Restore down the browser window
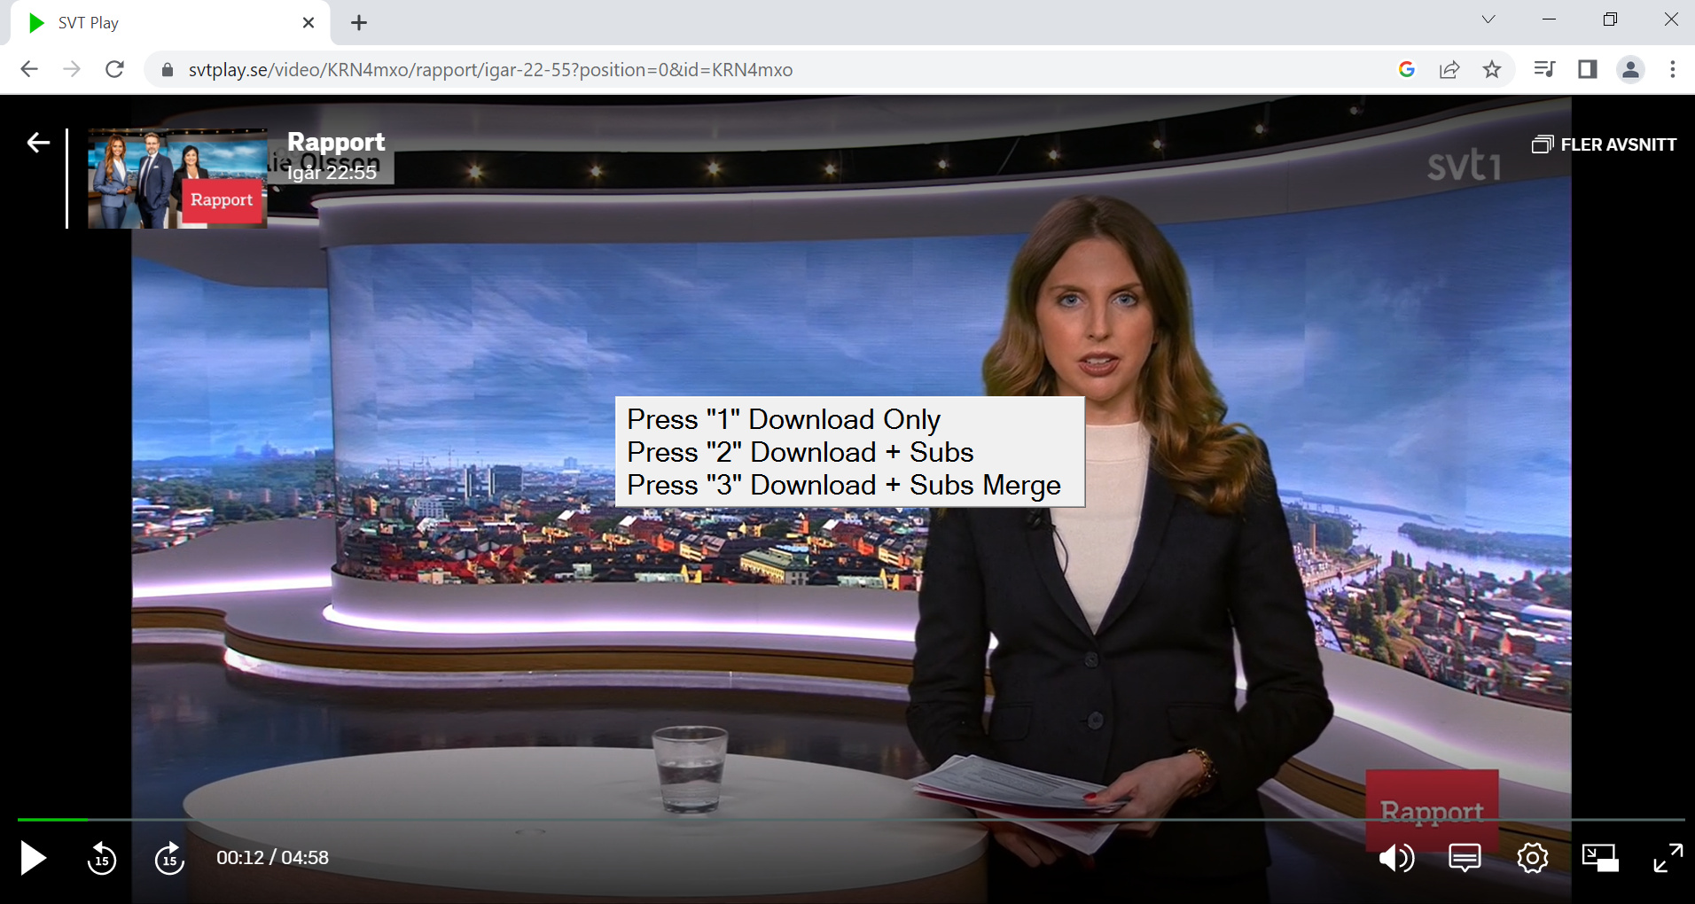 pos(1610,19)
